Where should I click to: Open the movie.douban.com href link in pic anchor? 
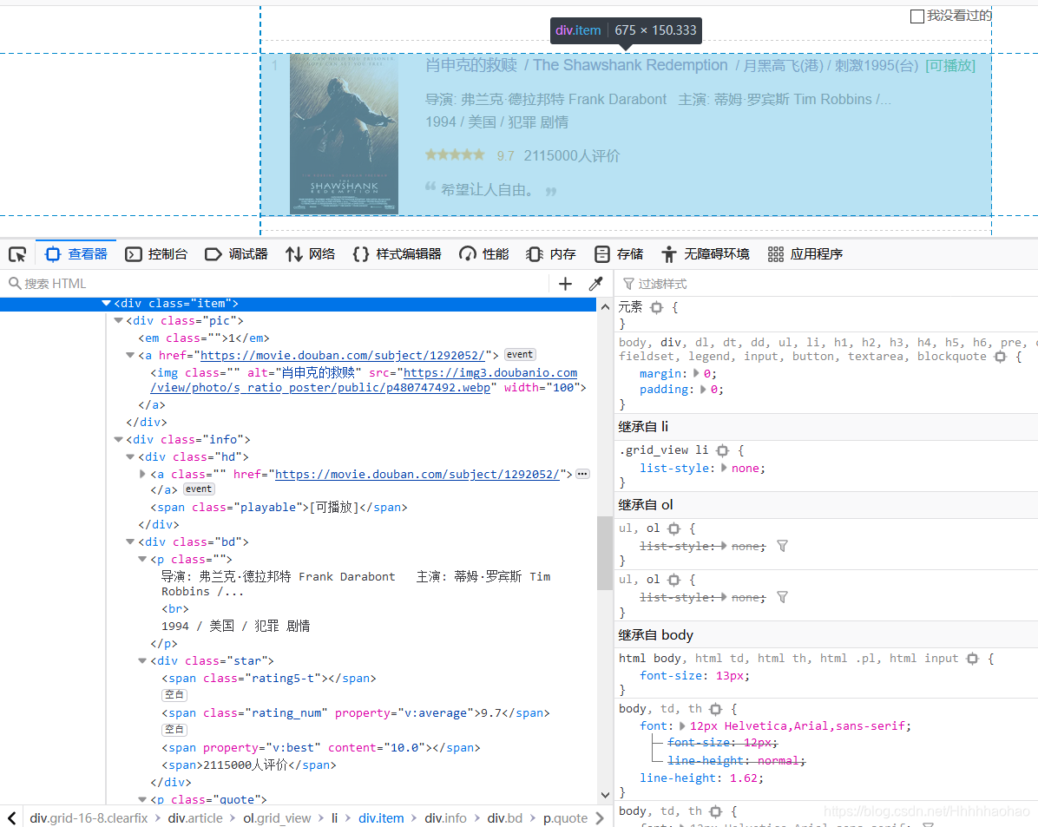[342, 356]
